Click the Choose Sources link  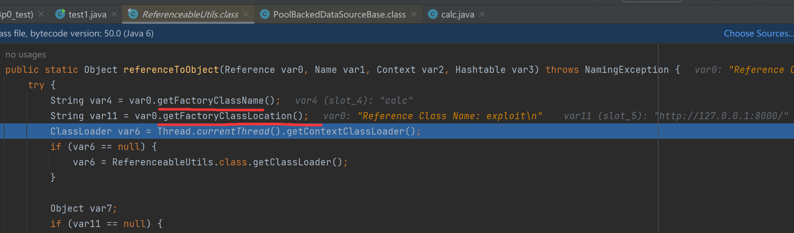click(758, 33)
